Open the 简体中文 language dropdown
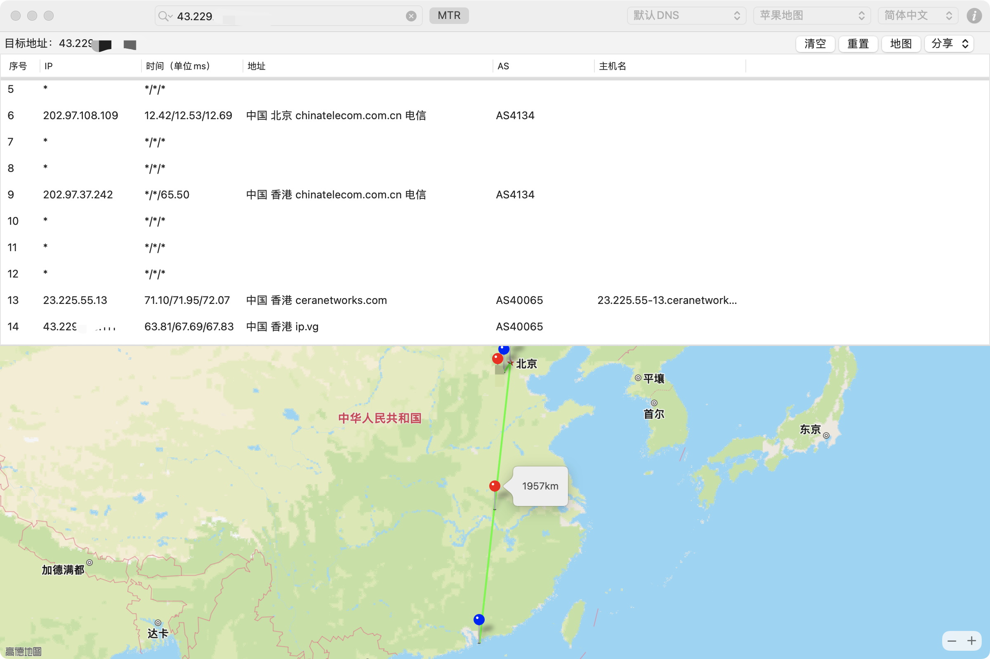 917,16
